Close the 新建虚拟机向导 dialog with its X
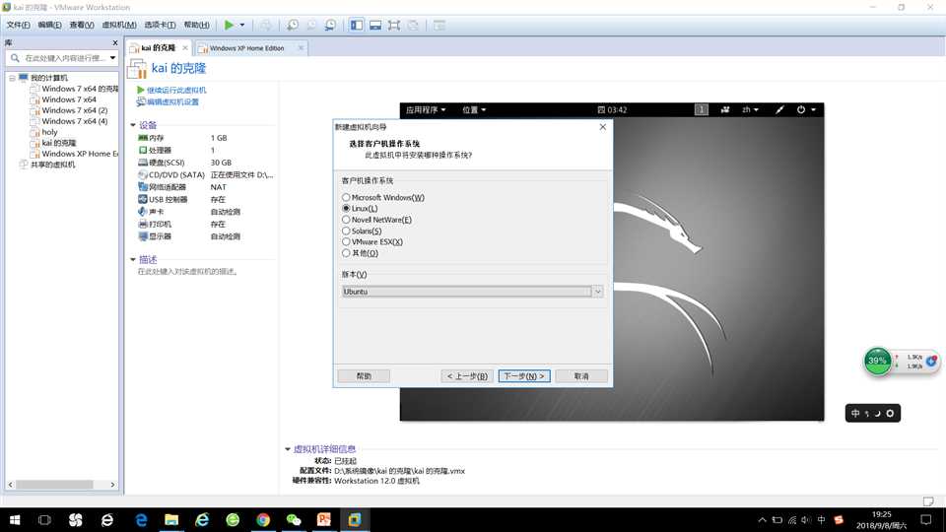 pos(603,127)
